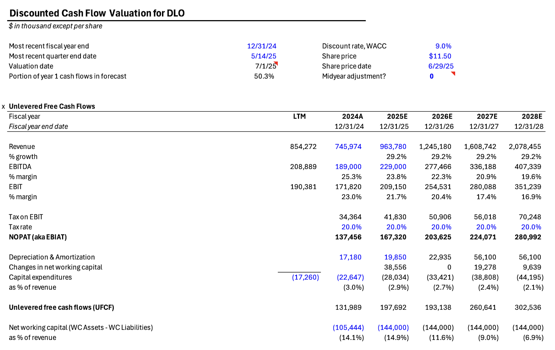Click the Valuation date cell 7/1/25
The height and width of the screenshot is (350, 555).
coord(265,66)
